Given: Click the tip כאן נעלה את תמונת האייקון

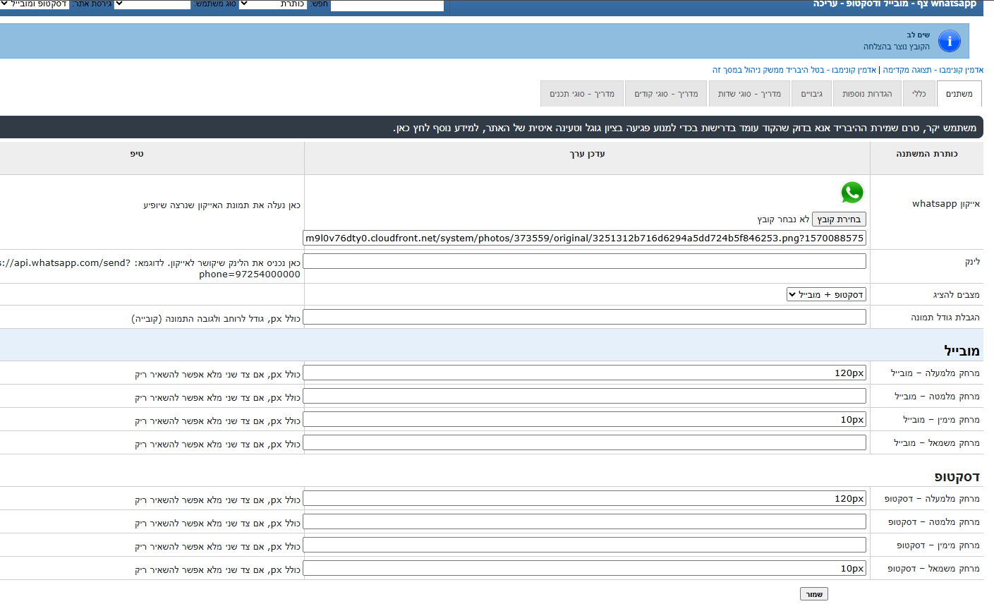Looking at the screenshot, I should coord(222,205).
